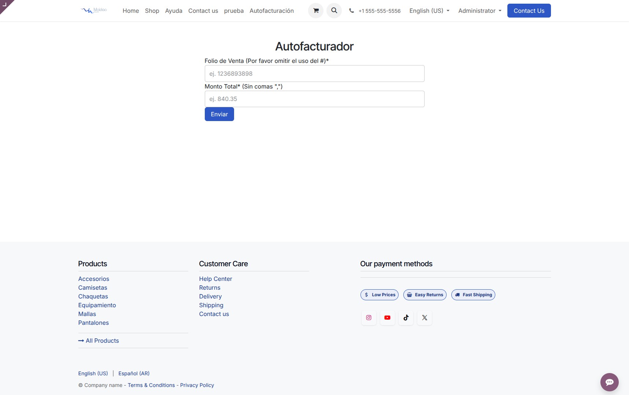Click the website editor corner ribbon

tap(5, 5)
